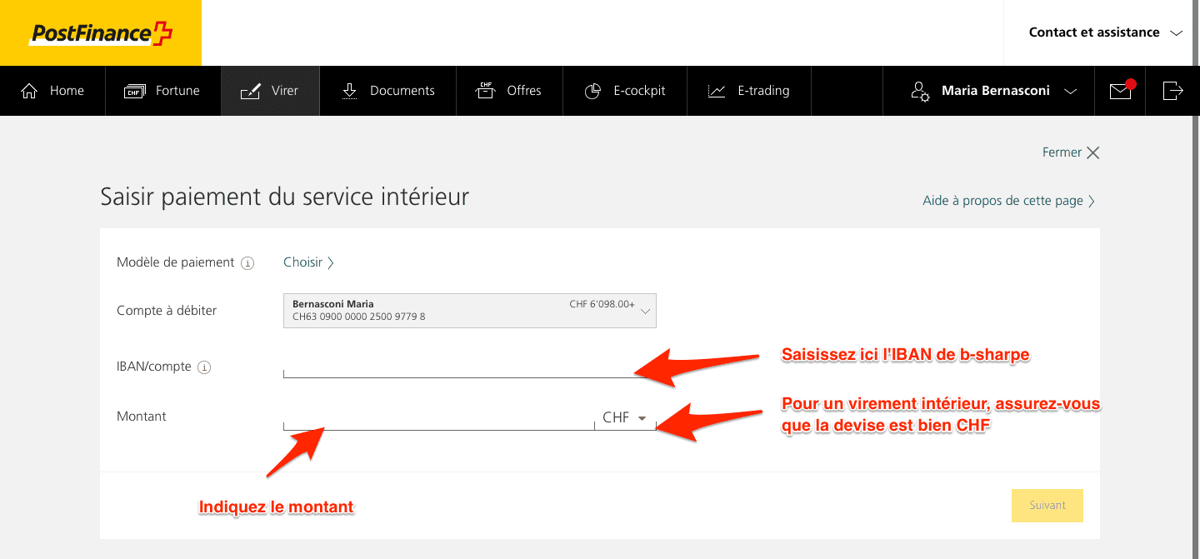Click the Saisir paiement du service intérieur heading
The height and width of the screenshot is (559, 1200).
[284, 197]
